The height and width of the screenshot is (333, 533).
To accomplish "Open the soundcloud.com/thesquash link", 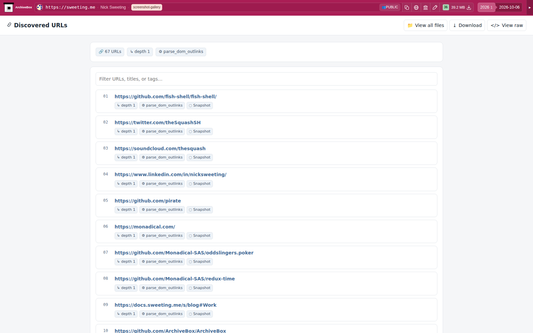I will pyautogui.click(x=160, y=149).
